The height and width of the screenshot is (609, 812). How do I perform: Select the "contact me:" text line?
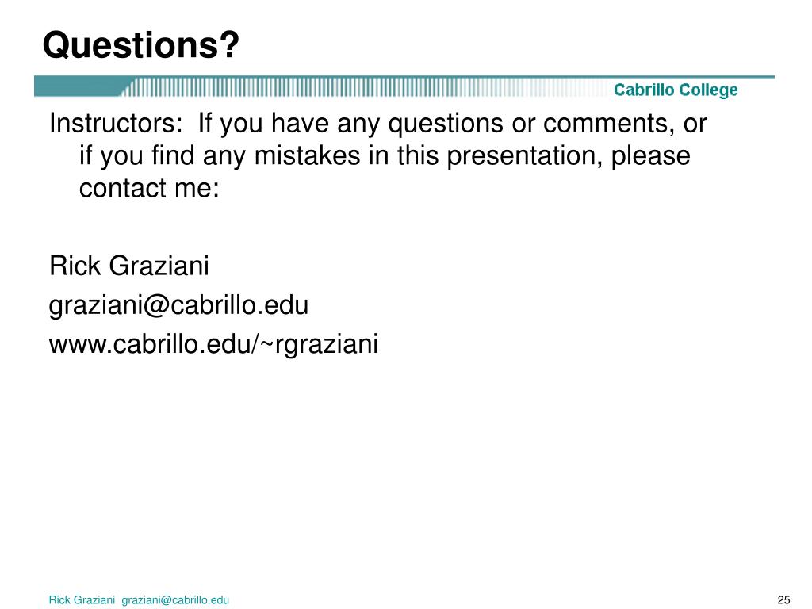click(149, 187)
